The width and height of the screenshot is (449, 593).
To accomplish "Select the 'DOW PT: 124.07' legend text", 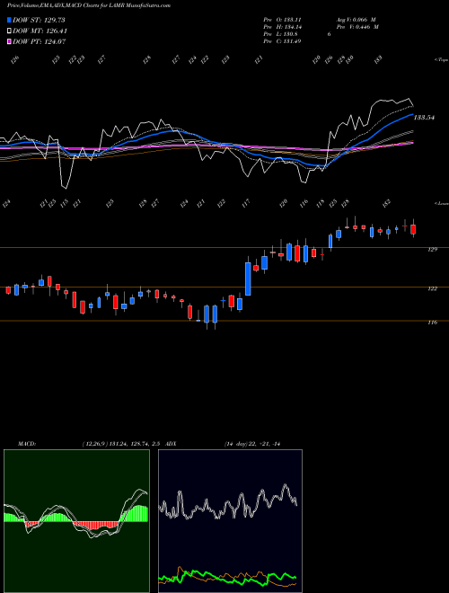I will [x=40, y=41].
